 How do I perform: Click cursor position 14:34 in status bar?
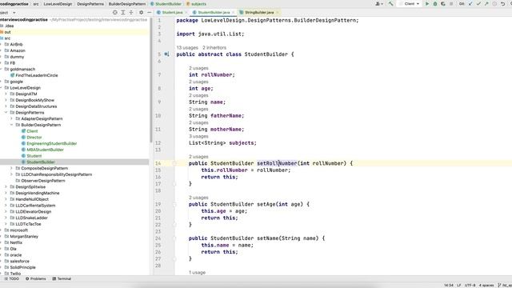click(x=449, y=285)
